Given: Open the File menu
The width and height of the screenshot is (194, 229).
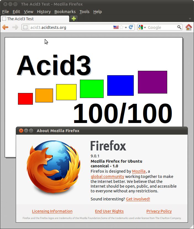Looking at the screenshot, I should 6,12.
